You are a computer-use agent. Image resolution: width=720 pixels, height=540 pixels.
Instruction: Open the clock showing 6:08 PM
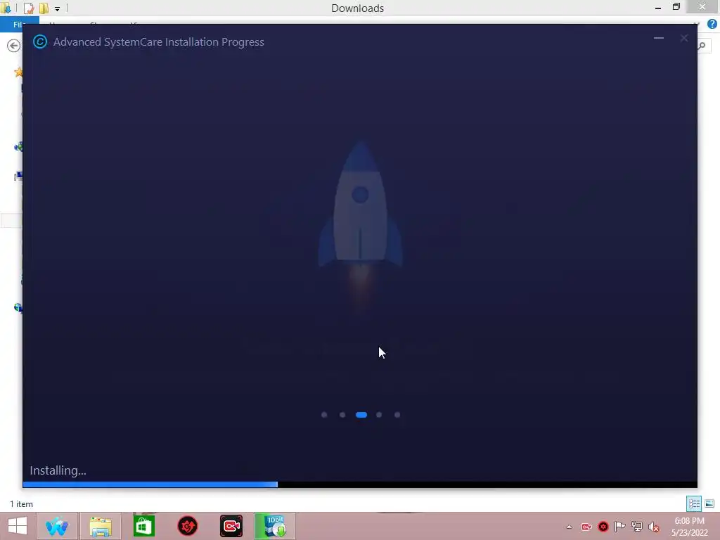[689, 526]
